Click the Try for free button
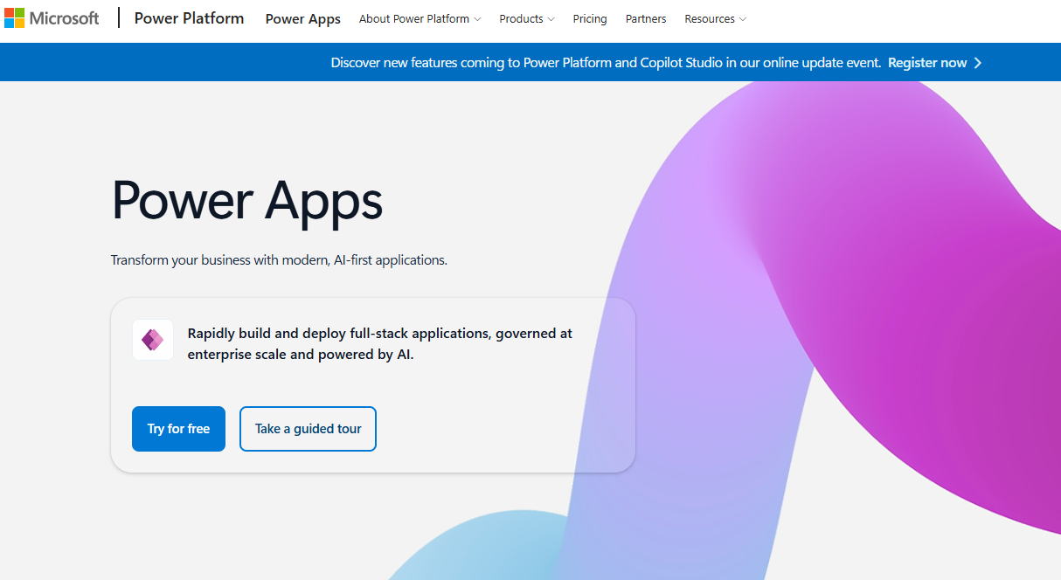This screenshot has height=580, width=1061. pos(178,428)
